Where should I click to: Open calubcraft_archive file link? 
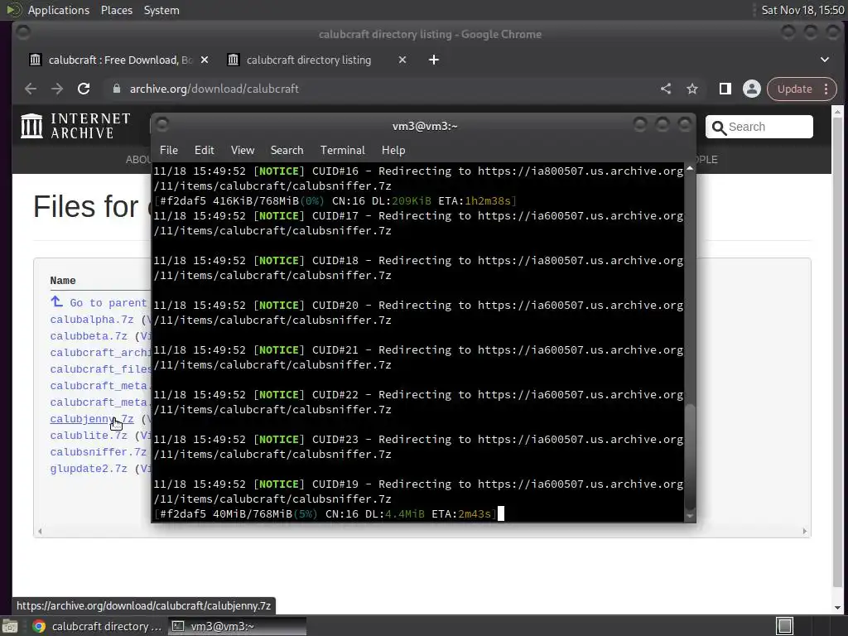click(100, 353)
